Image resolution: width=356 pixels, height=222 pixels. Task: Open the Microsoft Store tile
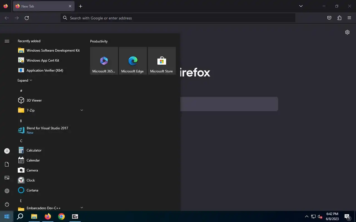coord(162,61)
